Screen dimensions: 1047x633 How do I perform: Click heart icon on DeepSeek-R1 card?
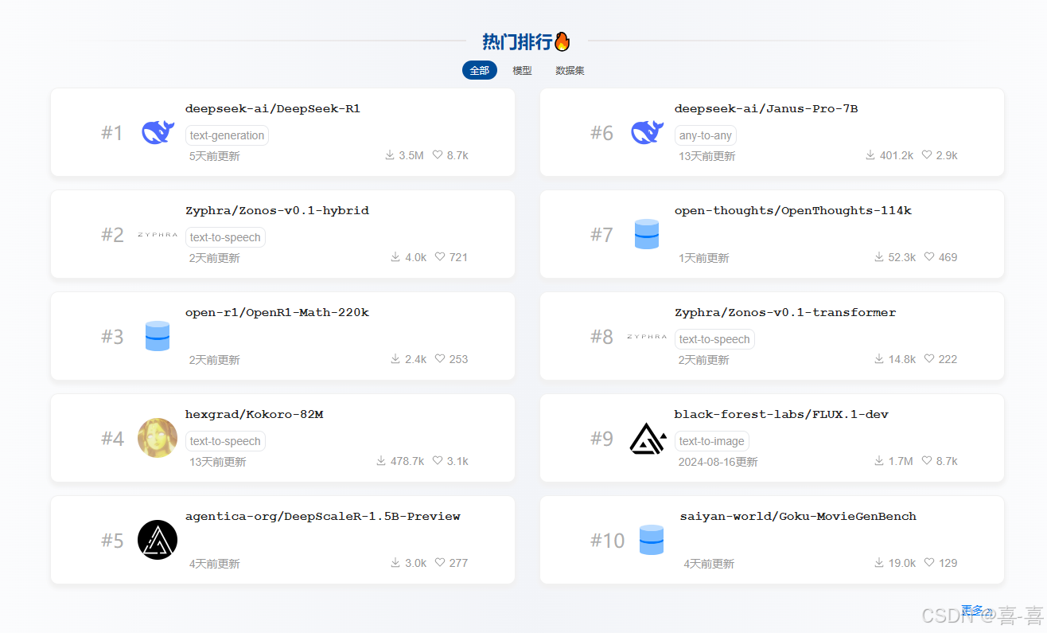[x=438, y=155]
